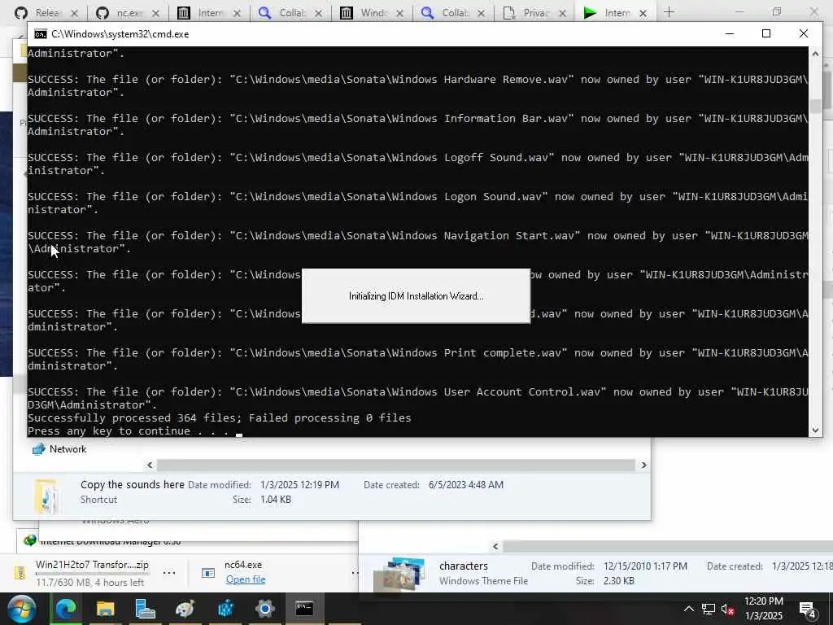Click Explorer horizontal scrollbar left arrow

pos(150,465)
